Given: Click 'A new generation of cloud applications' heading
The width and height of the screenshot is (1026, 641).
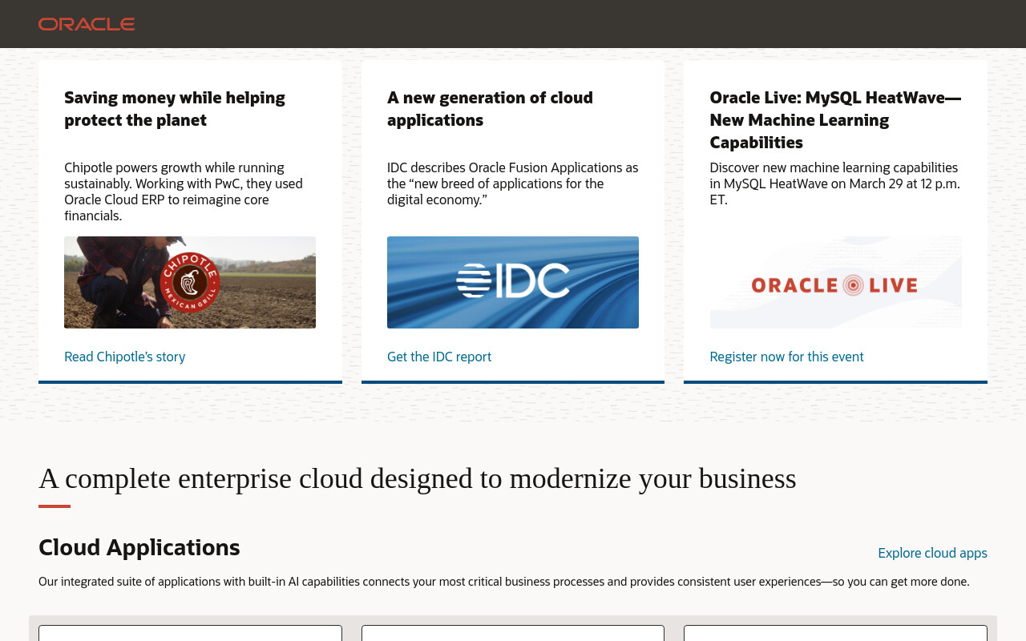Looking at the screenshot, I should click(490, 109).
